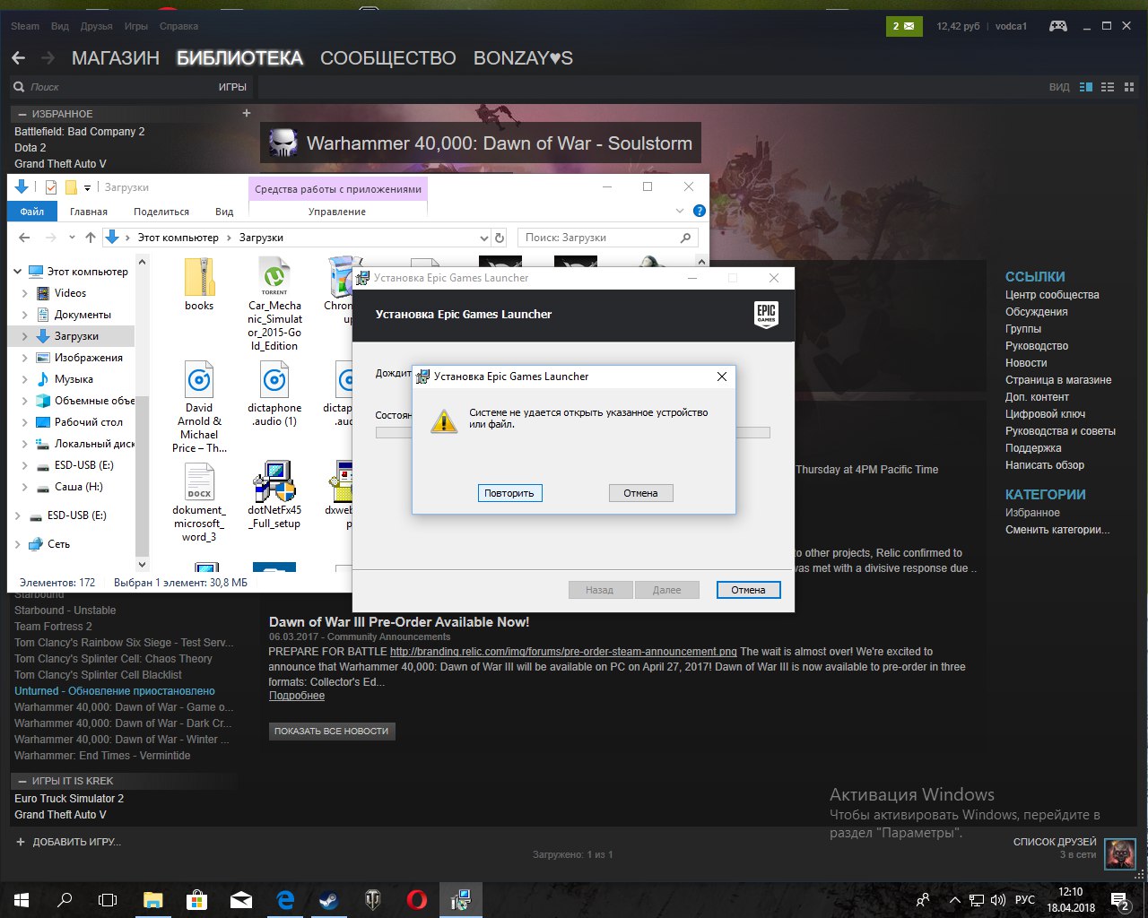Switch Steam library to detail view
Image resolution: width=1148 pixels, height=918 pixels.
[1086, 87]
